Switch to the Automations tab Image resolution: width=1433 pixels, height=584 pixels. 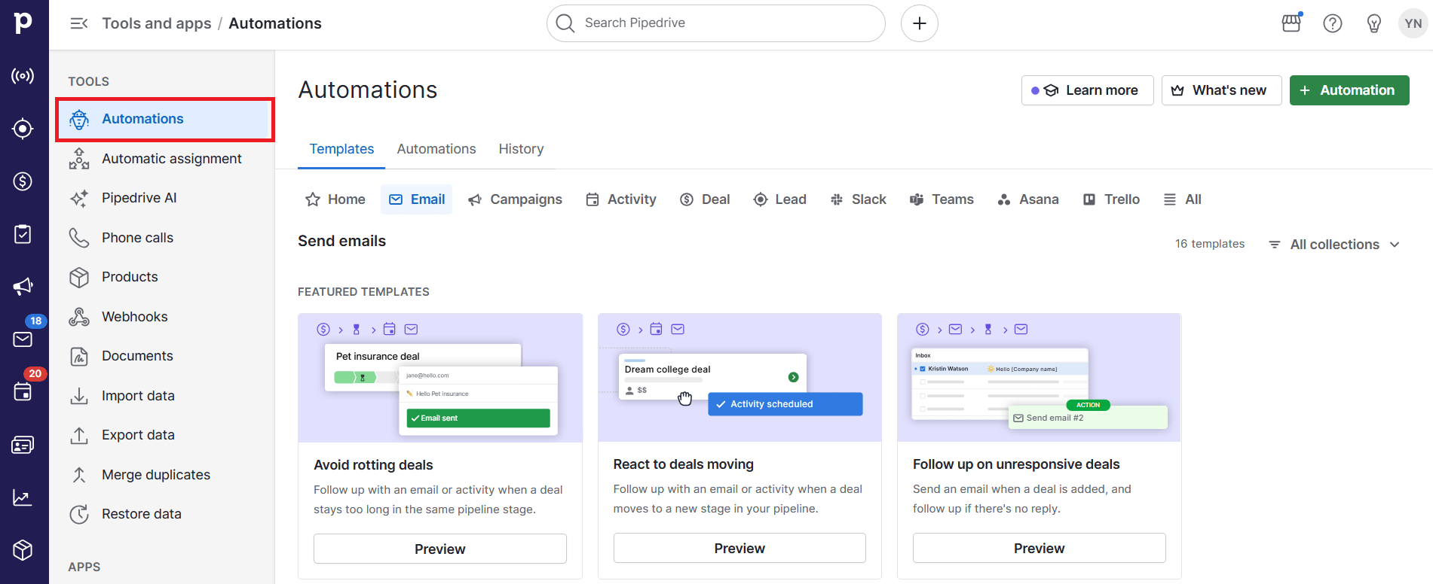pyautogui.click(x=436, y=149)
